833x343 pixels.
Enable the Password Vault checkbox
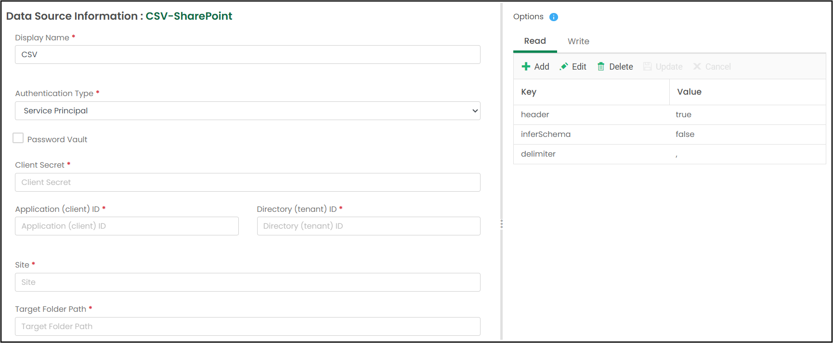point(18,138)
